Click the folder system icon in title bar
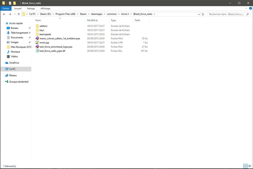 click(3, 3)
